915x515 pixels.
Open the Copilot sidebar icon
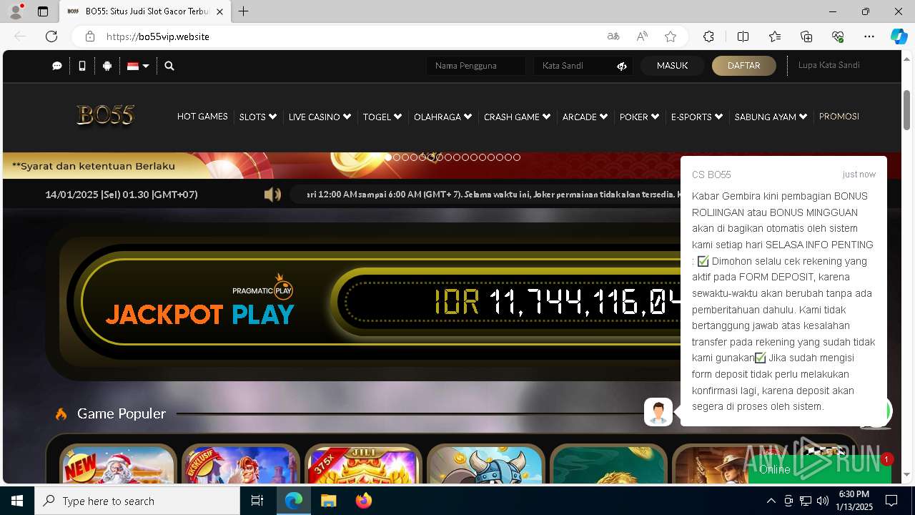899,36
